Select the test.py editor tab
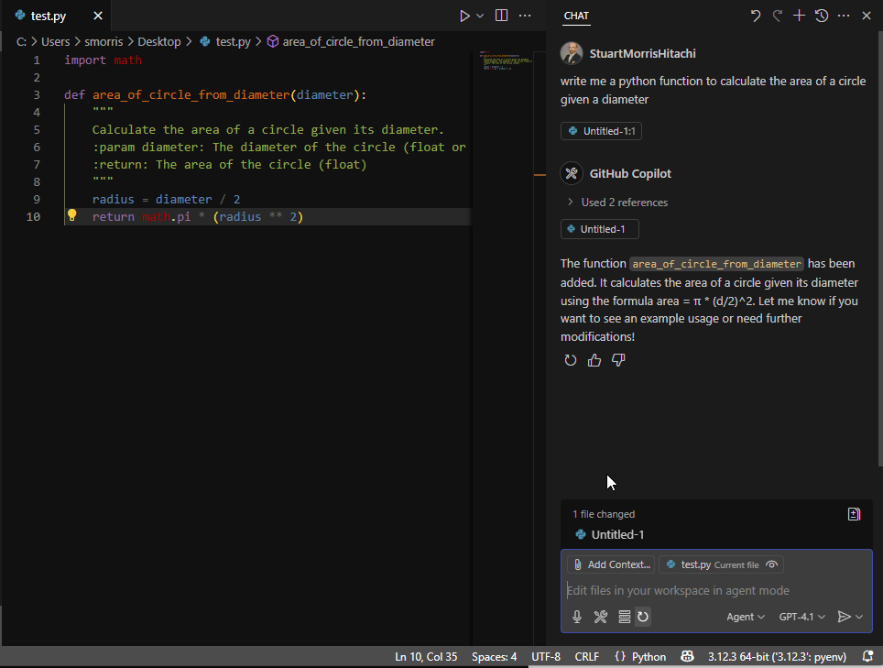Image resolution: width=883 pixels, height=668 pixels. (55, 16)
